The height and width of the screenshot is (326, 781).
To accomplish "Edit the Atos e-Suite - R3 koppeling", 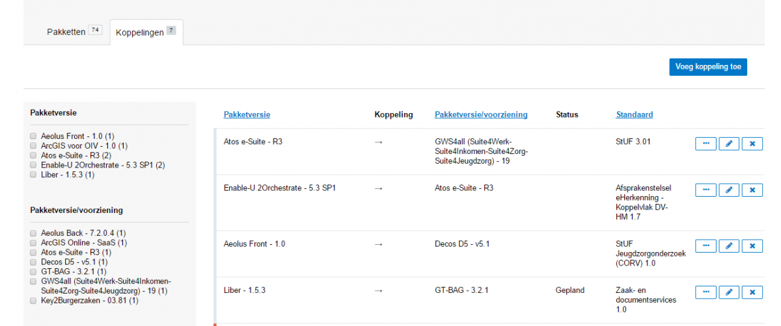I will 729,144.
